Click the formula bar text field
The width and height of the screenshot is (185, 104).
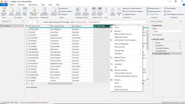point(93,22)
